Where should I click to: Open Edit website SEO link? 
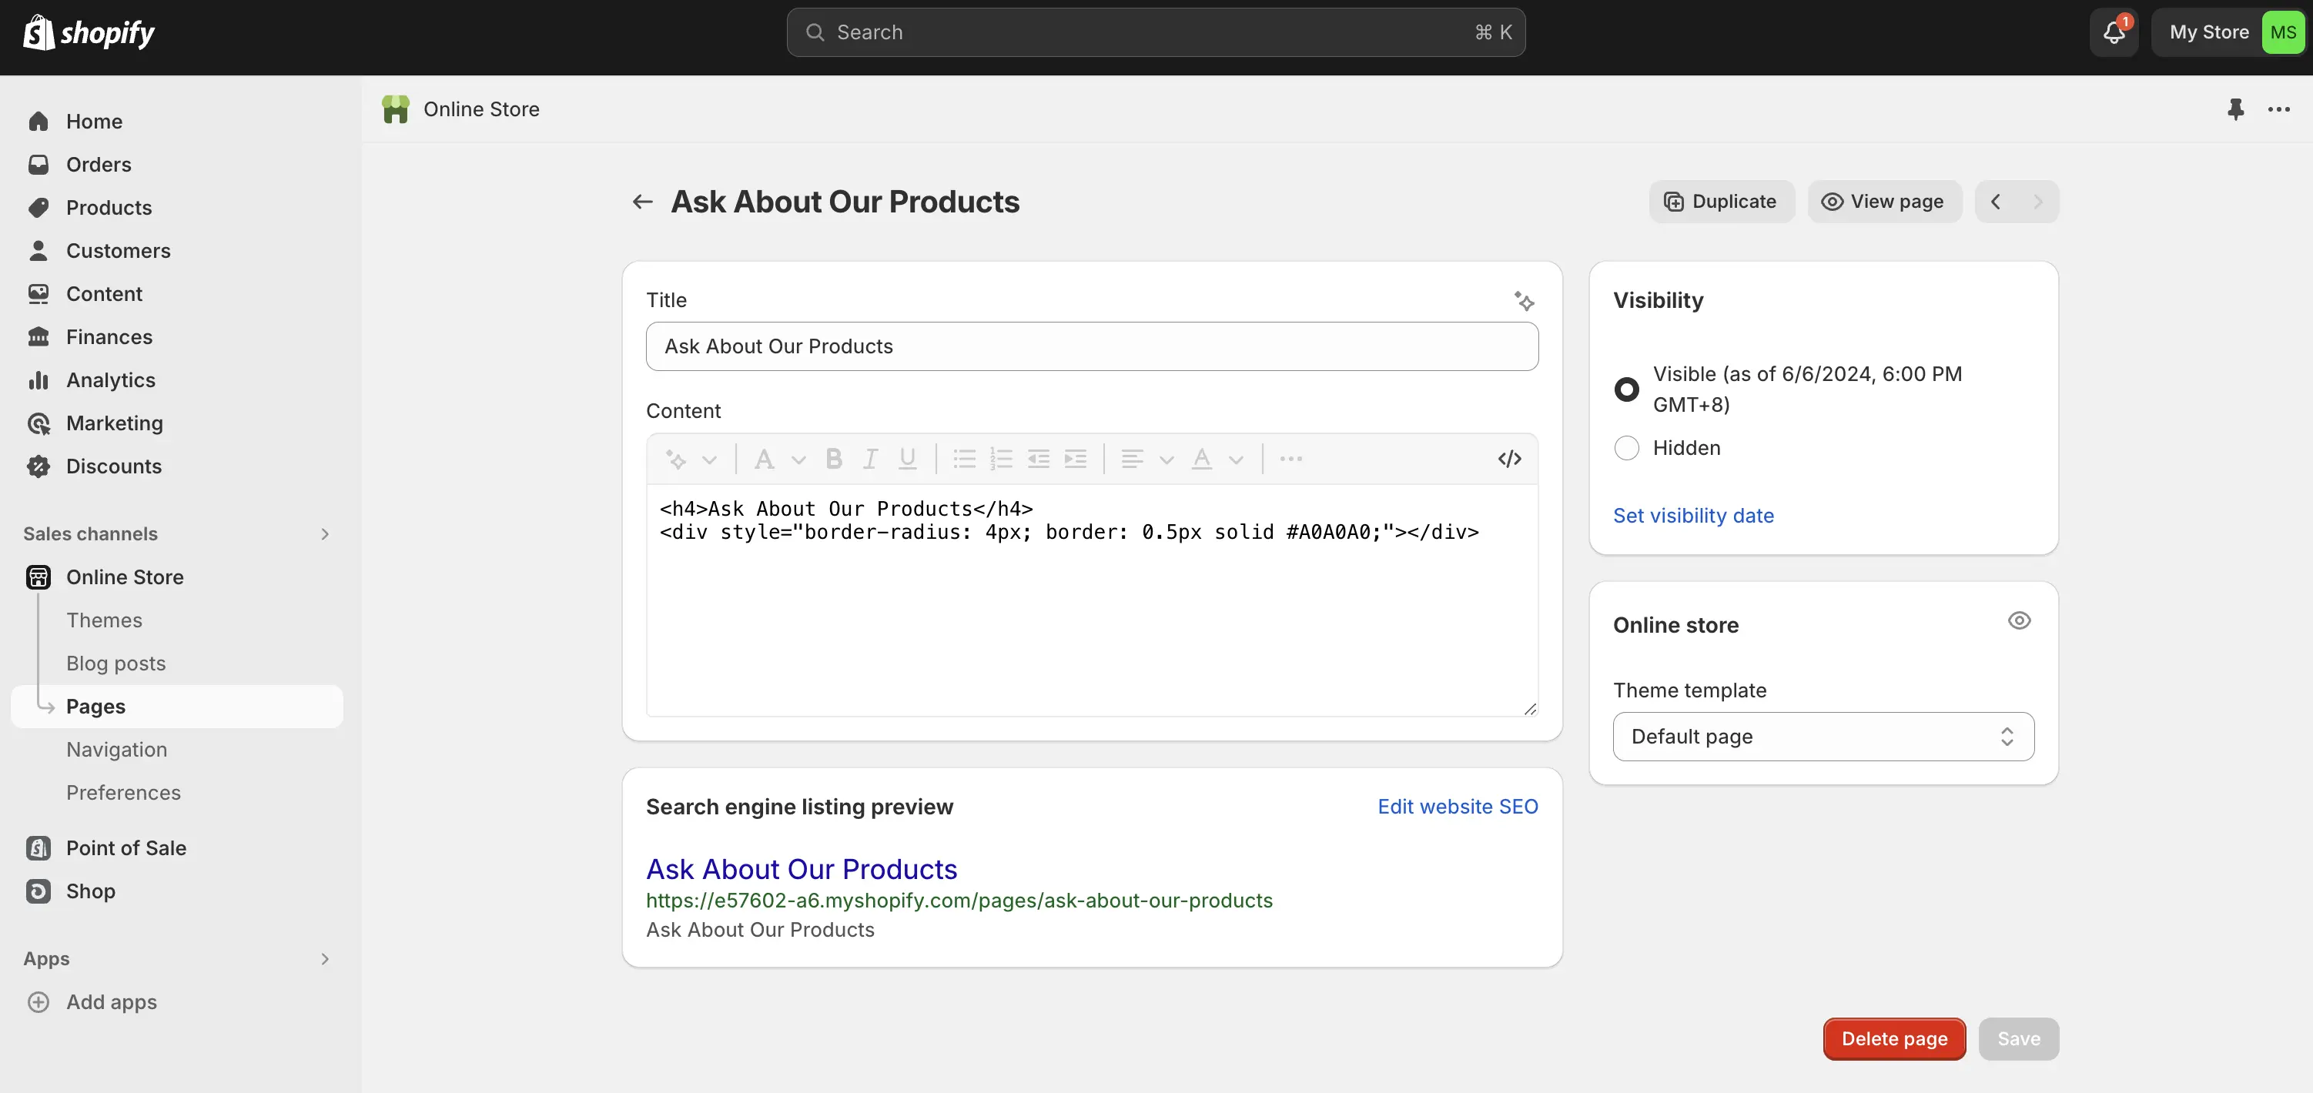pyautogui.click(x=1456, y=806)
